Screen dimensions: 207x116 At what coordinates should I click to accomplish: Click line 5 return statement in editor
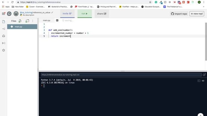point(61,36)
